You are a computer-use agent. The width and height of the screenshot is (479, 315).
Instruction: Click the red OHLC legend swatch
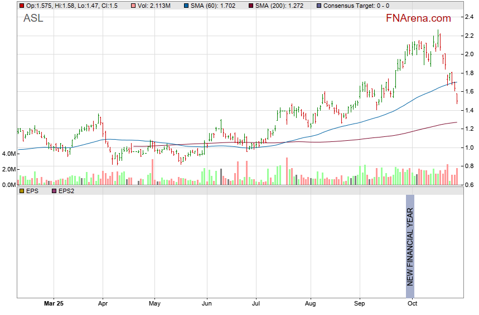pos(22,6)
